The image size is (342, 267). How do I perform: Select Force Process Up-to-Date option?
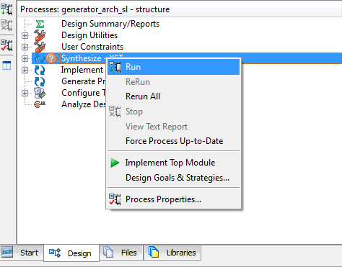click(x=173, y=141)
